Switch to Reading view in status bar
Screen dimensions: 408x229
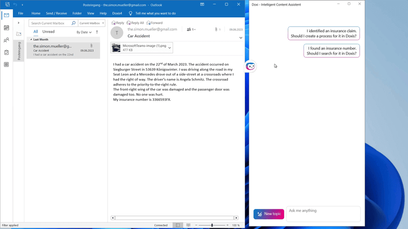[x=188, y=225]
